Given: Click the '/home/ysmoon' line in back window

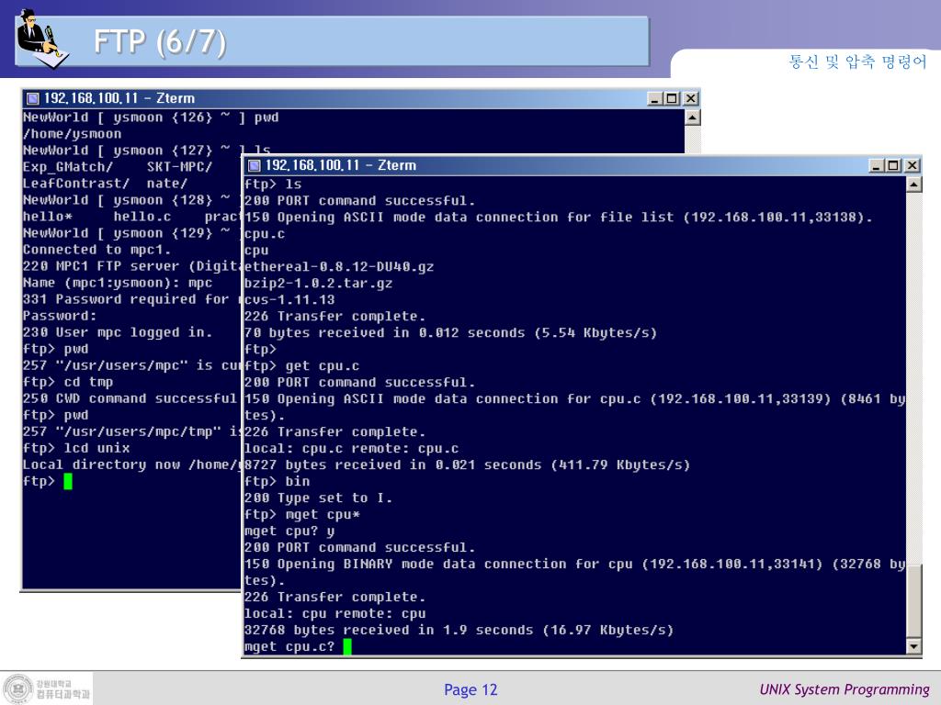Looking at the screenshot, I should click(72, 134).
